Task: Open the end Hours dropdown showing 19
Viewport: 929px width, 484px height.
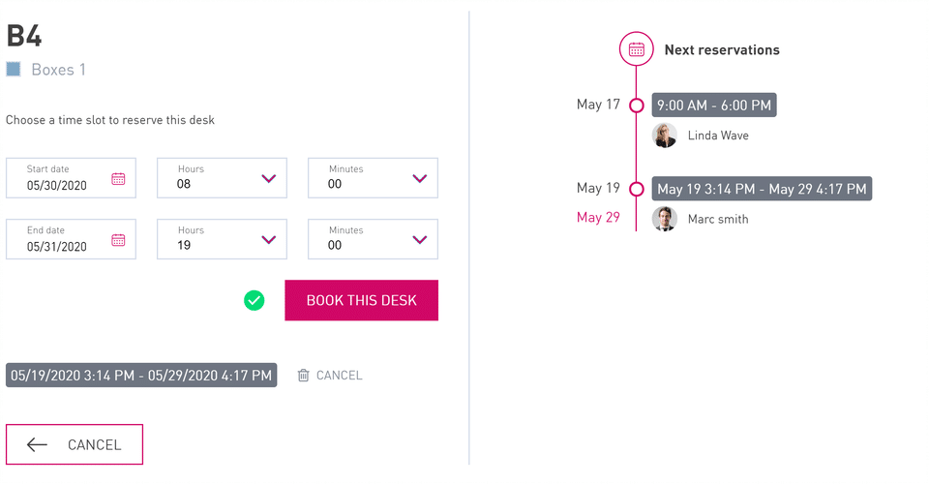Action: coord(269,240)
